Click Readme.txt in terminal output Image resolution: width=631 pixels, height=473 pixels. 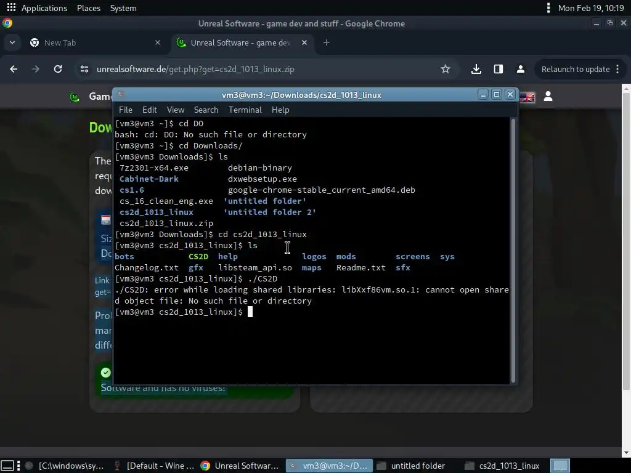pyautogui.click(x=361, y=268)
